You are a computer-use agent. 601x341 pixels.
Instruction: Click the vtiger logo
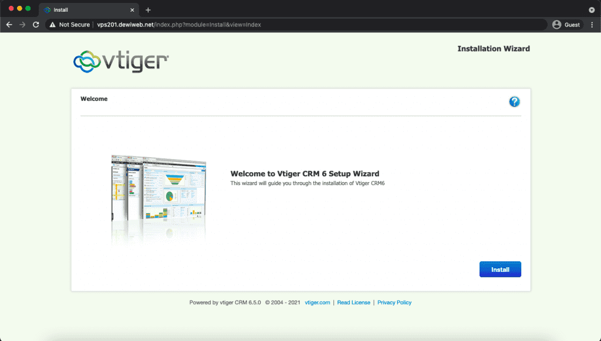click(x=121, y=62)
